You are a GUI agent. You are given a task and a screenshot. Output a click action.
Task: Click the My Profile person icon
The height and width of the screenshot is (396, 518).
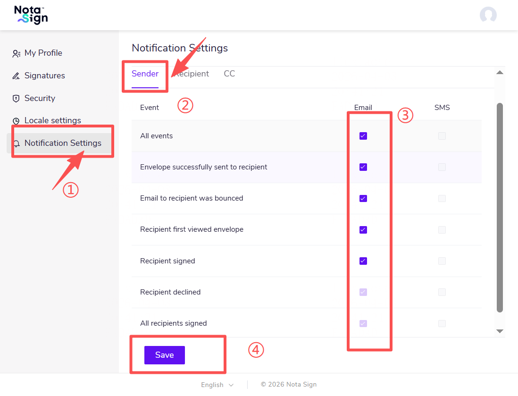coord(16,53)
